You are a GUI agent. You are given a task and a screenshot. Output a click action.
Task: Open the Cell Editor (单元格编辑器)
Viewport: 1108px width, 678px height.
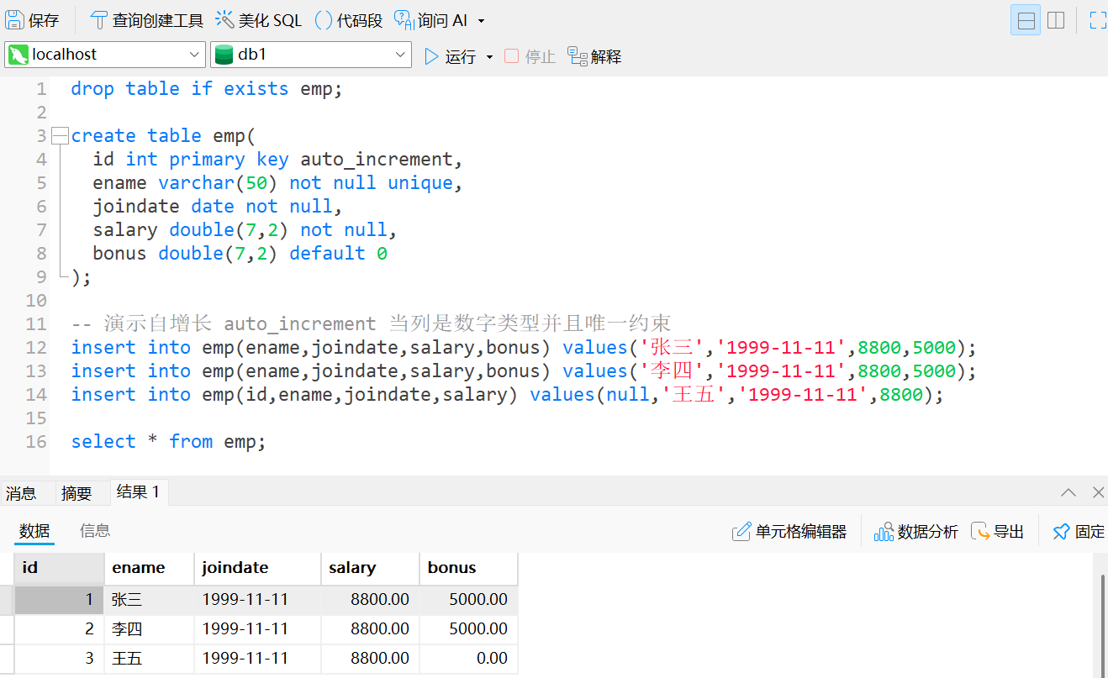pos(789,532)
